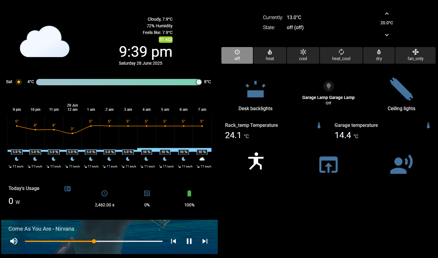Toggle the Ceiling lights
This screenshot has height=258, width=438.
[401, 89]
